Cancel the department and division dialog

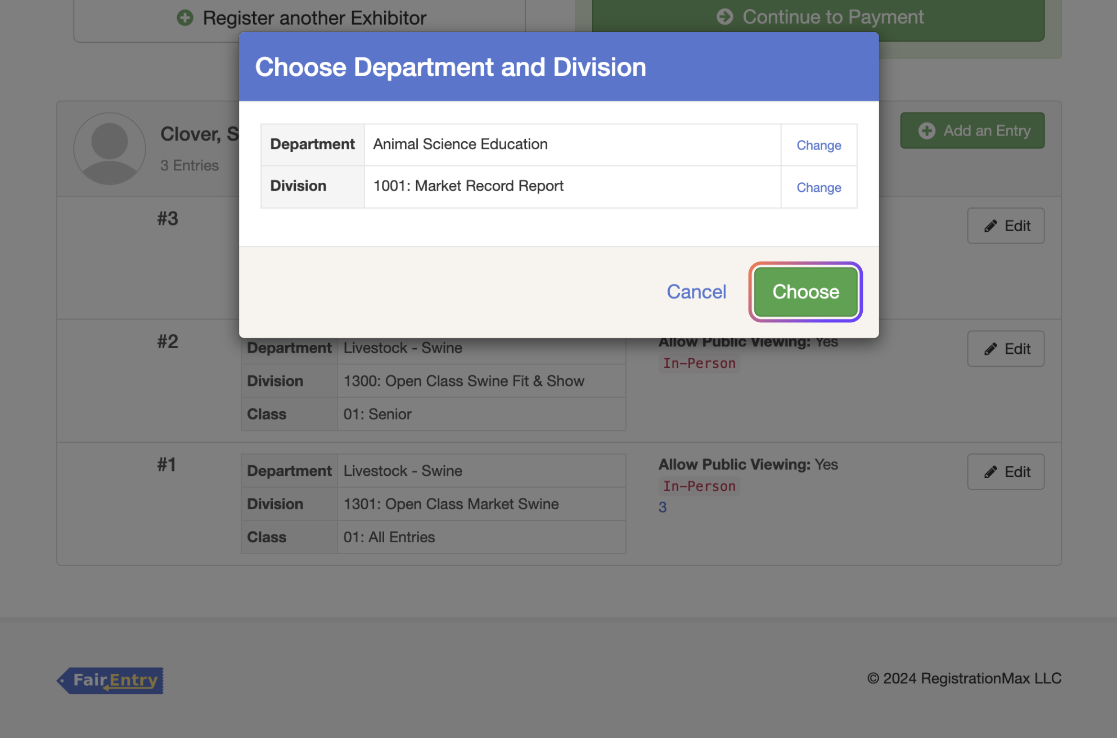[696, 292]
